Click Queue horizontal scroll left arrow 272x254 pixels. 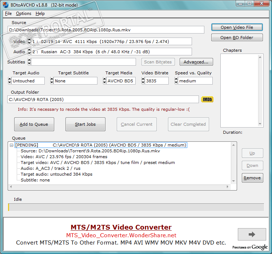click(11, 187)
